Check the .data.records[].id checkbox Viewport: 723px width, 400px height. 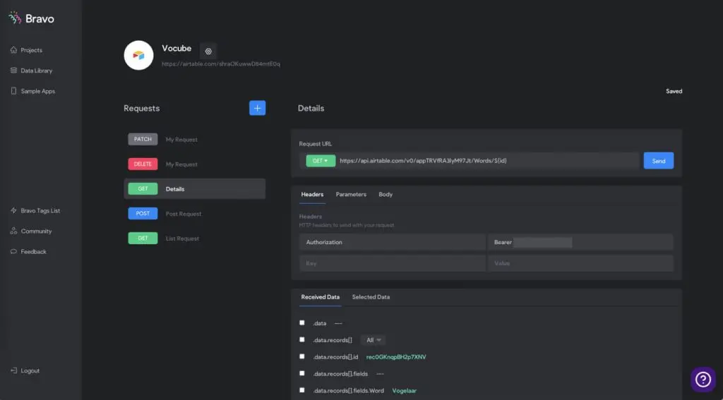(302, 356)
